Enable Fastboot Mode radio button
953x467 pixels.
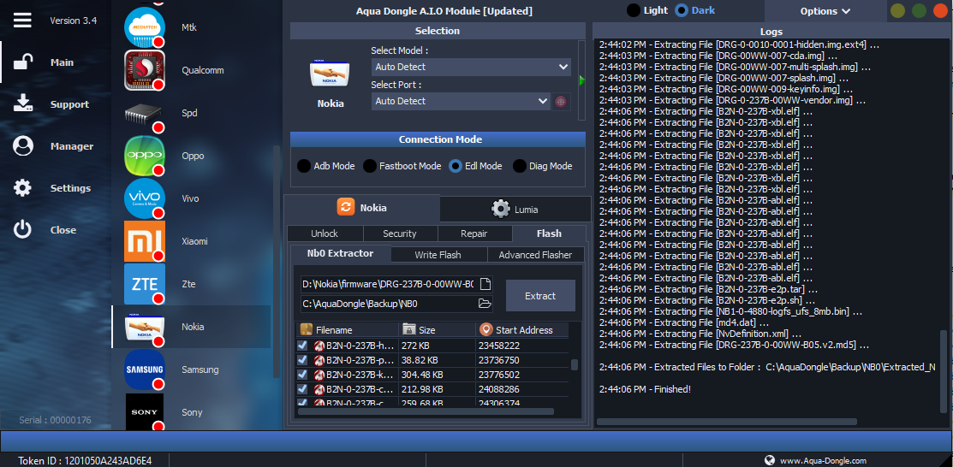370,166
